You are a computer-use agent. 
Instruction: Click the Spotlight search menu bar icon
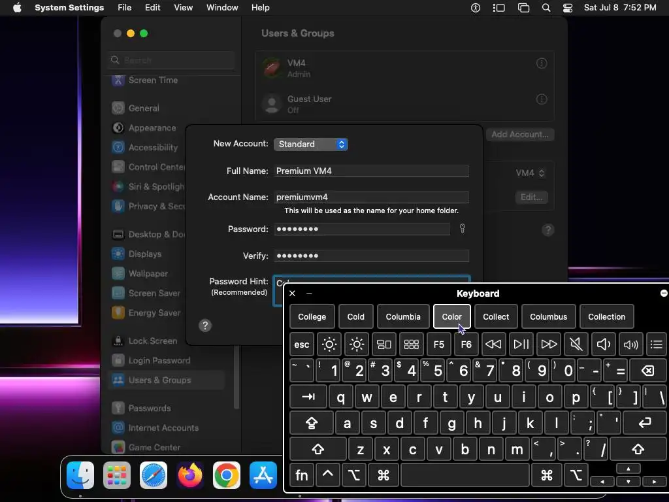(546, 8)
